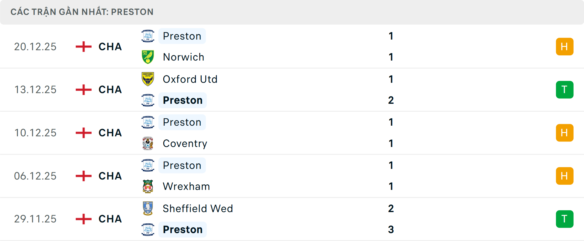Click the orange H badge for Norwich match
584x241 pixels.
click(x=565, y=47)
